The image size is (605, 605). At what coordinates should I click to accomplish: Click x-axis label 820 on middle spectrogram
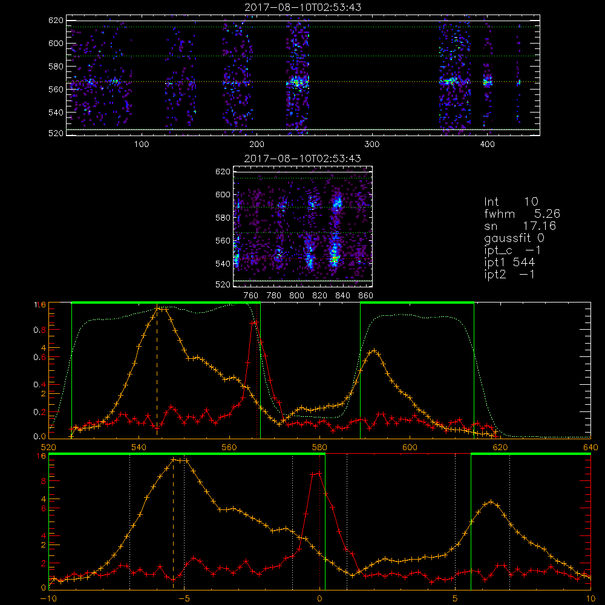[320, 296]
